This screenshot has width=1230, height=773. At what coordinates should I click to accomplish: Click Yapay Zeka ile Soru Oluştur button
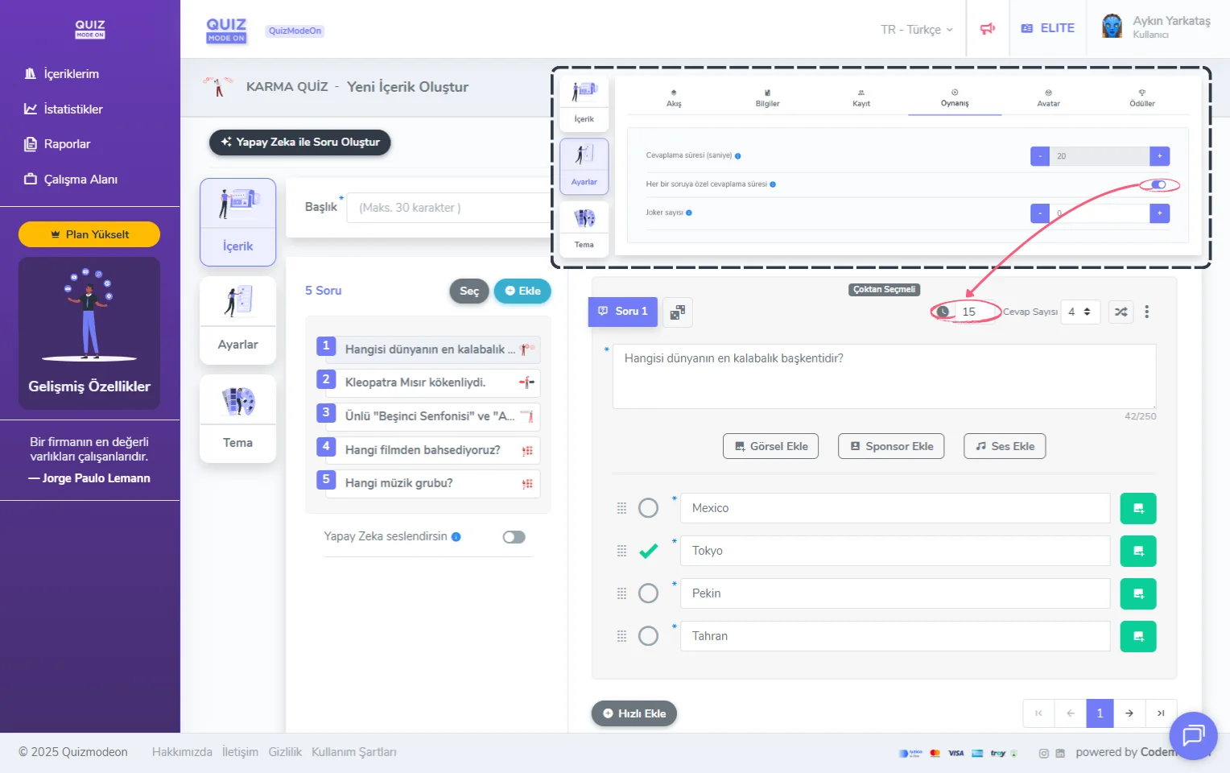(300, 143)
